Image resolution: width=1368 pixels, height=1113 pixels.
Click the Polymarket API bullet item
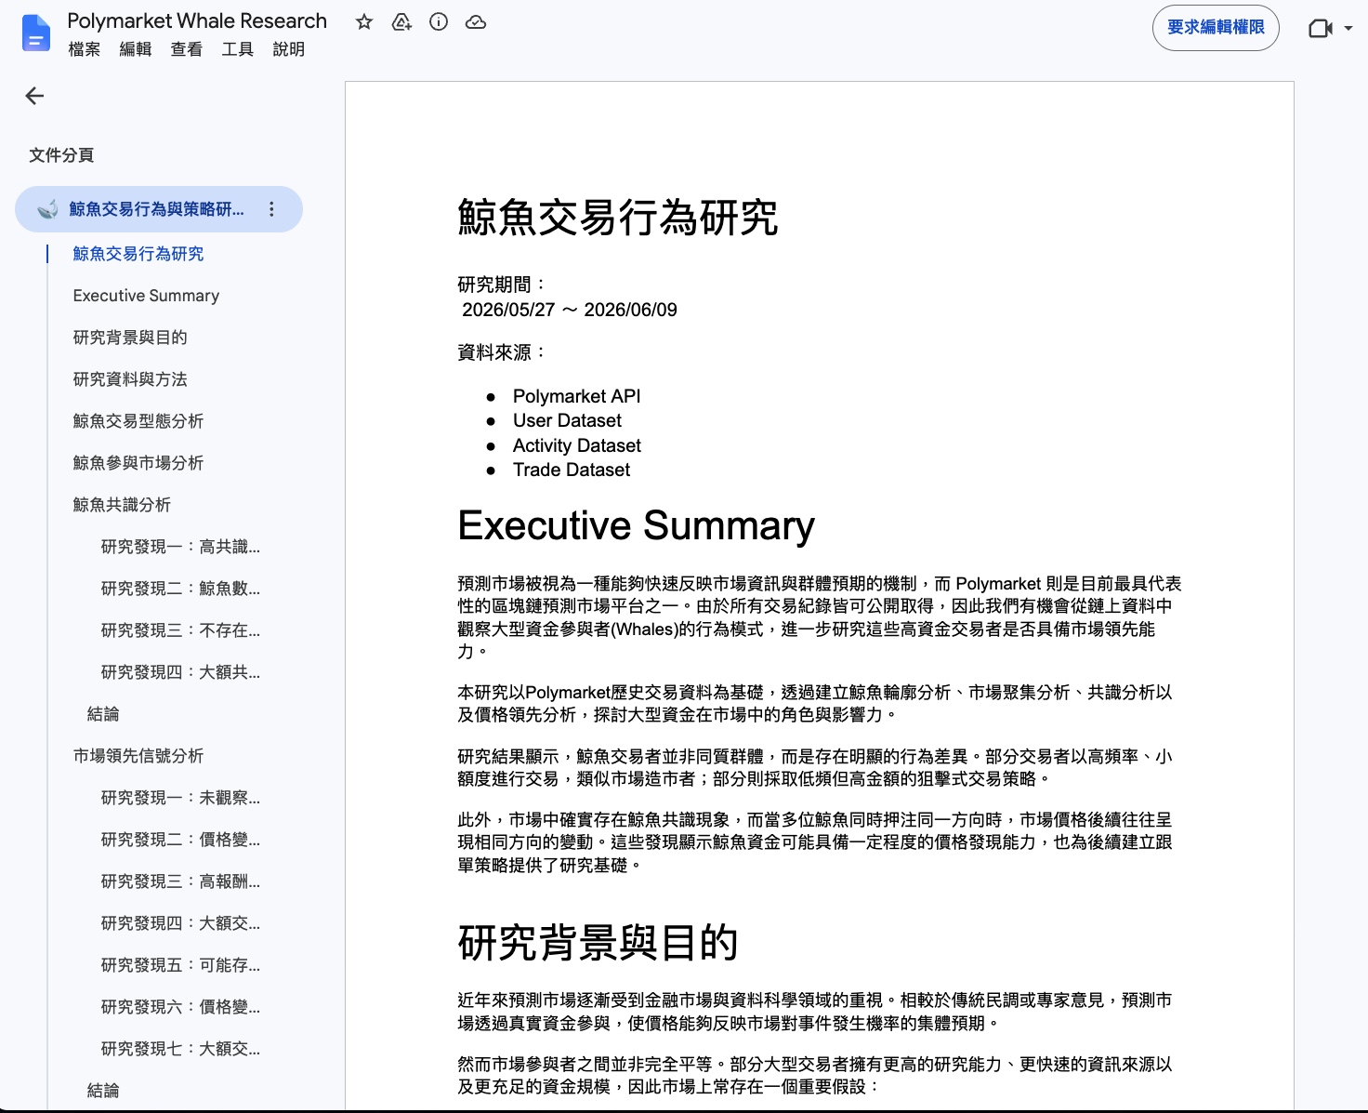[576, 396]
